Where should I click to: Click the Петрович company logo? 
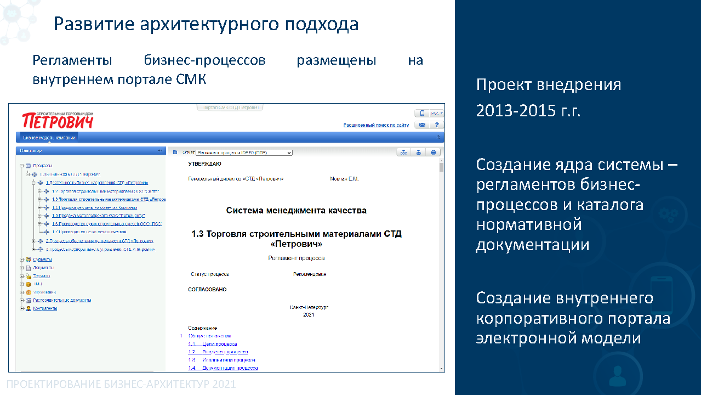(57, 119)
